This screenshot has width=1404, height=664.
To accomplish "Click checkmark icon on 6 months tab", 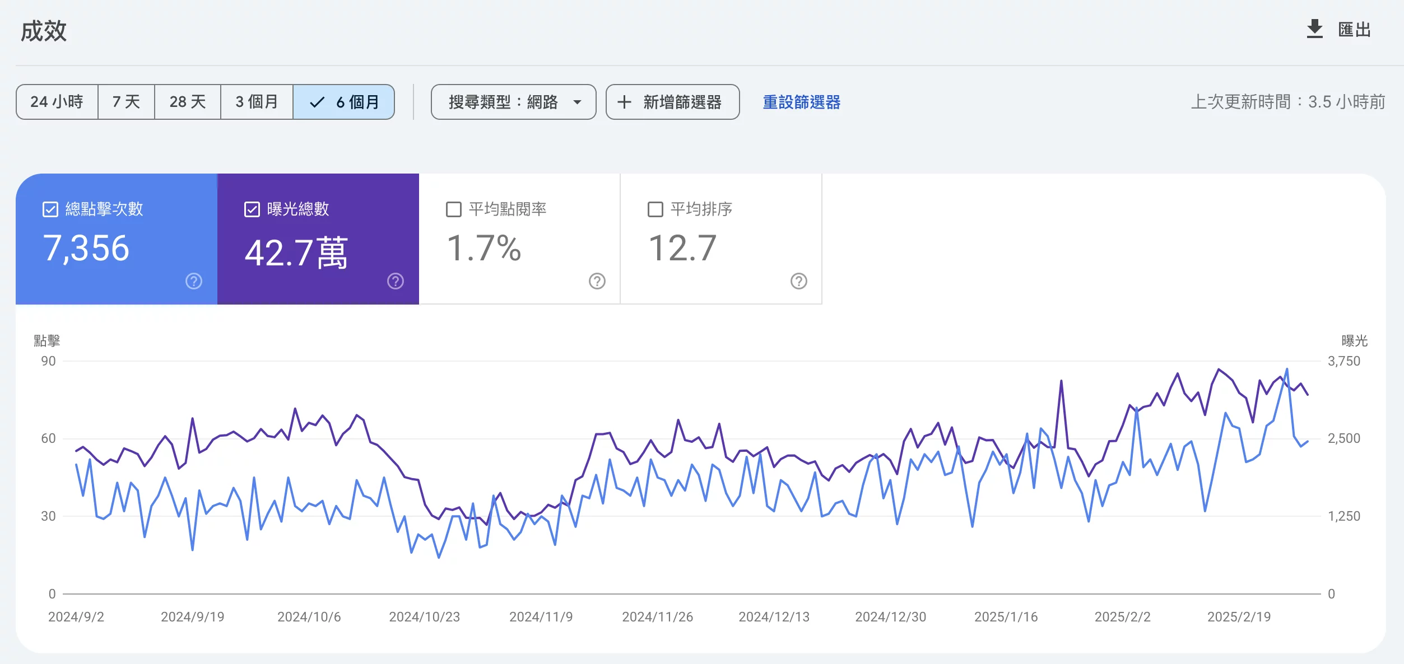I will [317, 102].
